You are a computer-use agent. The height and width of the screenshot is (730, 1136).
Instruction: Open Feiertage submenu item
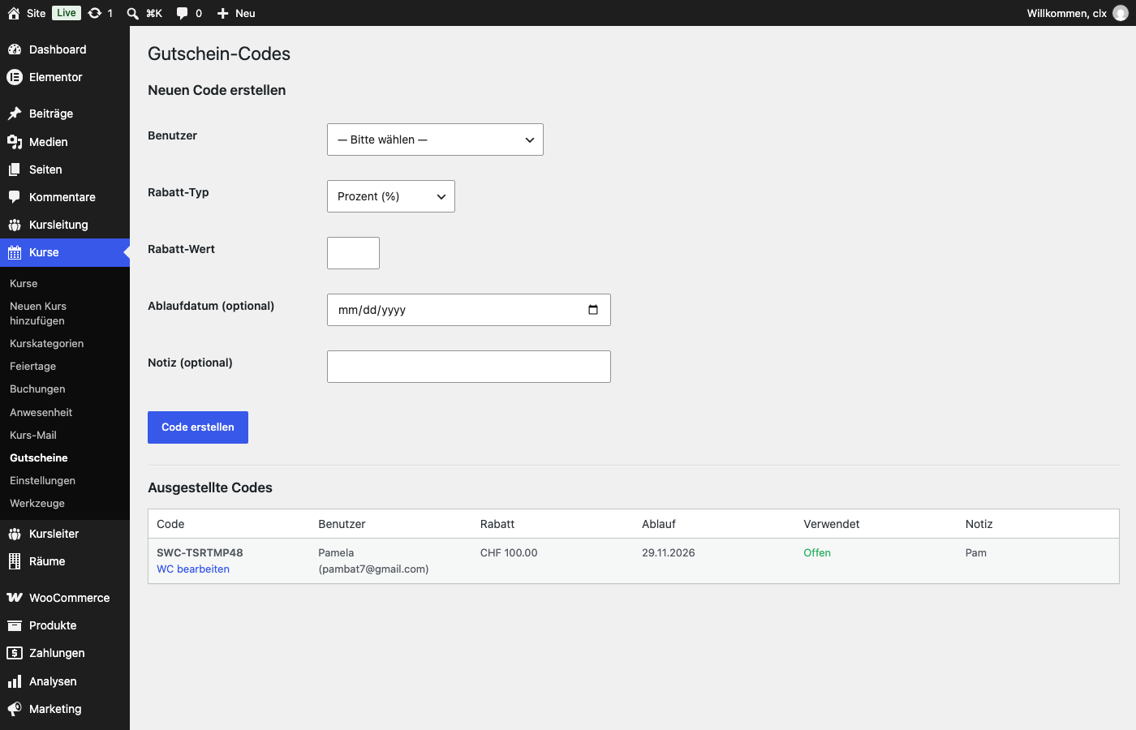pyautogui.click(x=33, y=367)
